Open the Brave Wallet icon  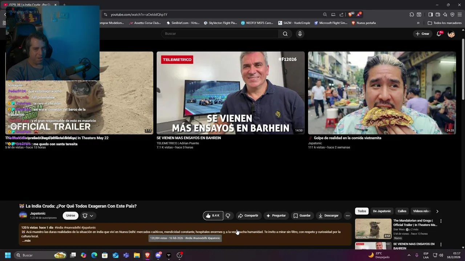pyautogui.click(x=438, y=14)
